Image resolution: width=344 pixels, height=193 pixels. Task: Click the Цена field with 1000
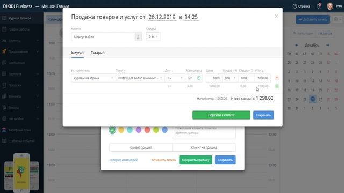[x=214, y=78]
